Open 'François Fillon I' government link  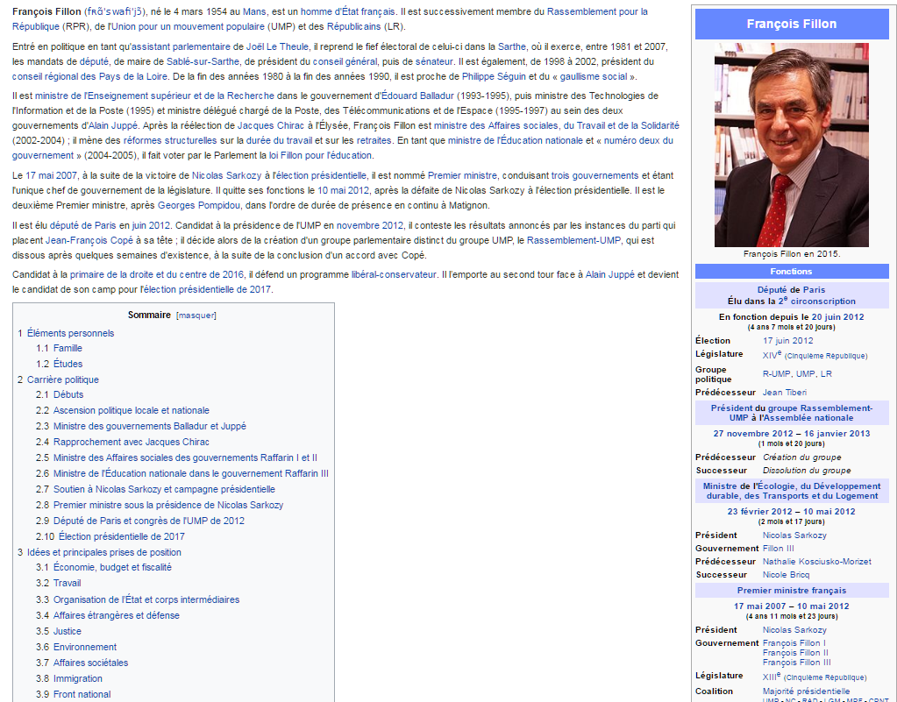(x=794, y=643)
